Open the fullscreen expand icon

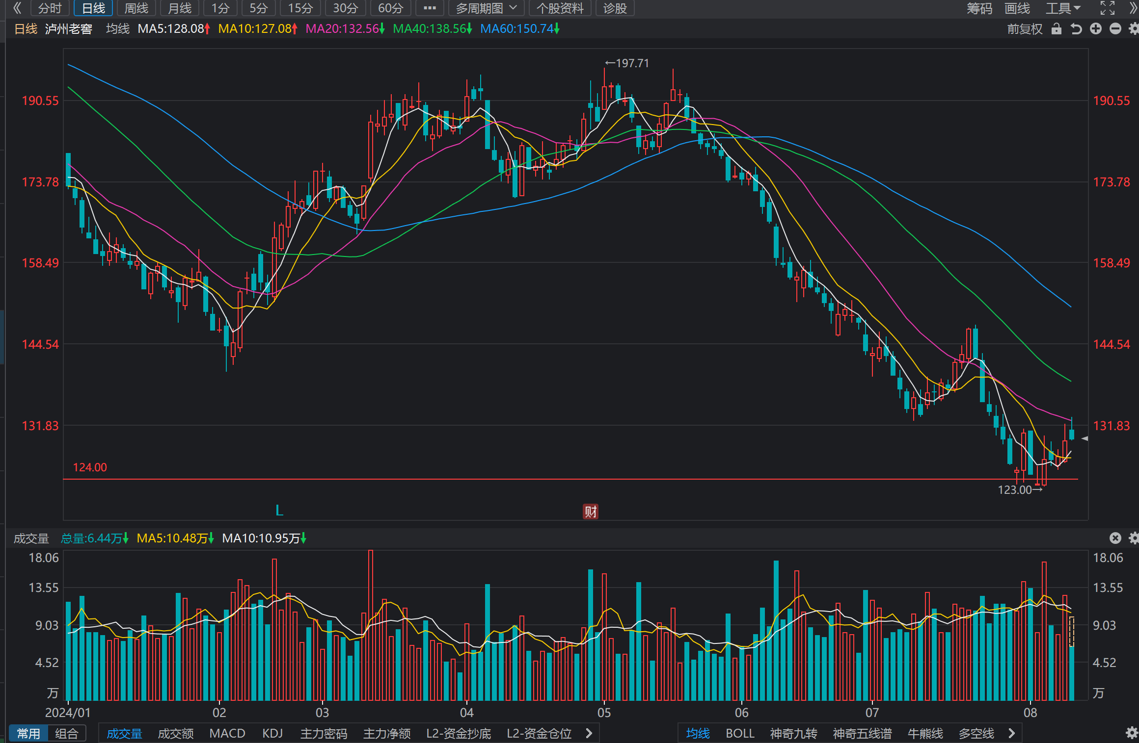tap(1108, 8)
